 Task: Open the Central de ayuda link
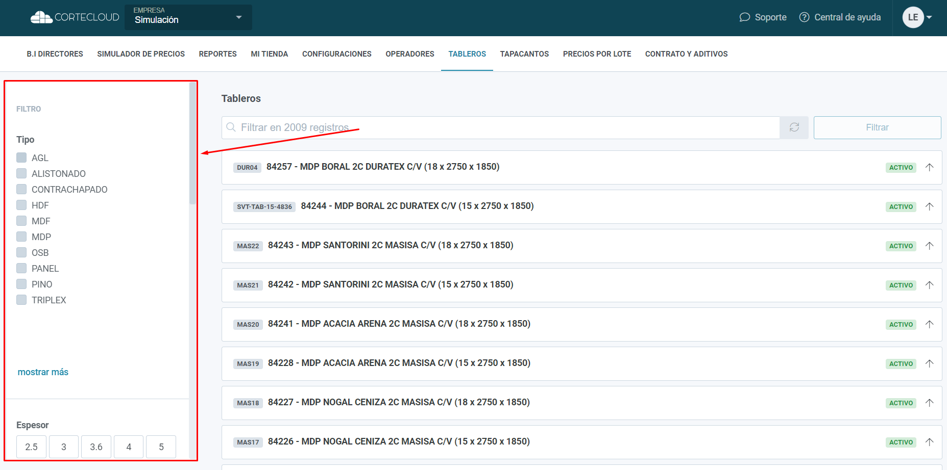[847, 17]
